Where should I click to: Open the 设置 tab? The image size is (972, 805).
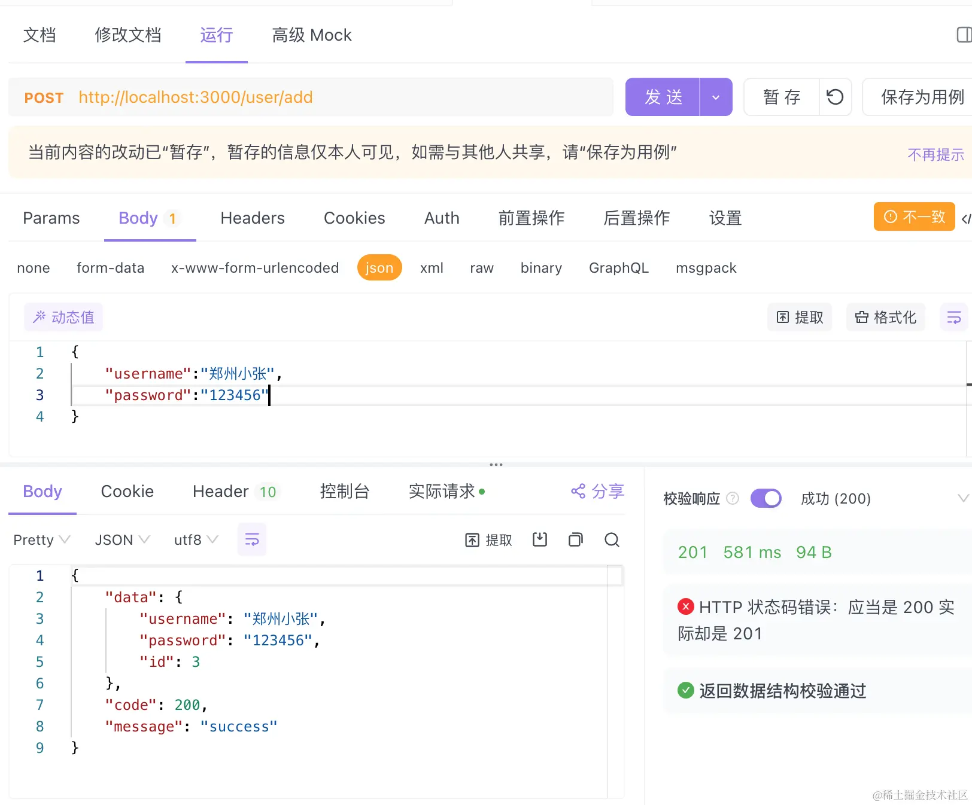(725, 218)
